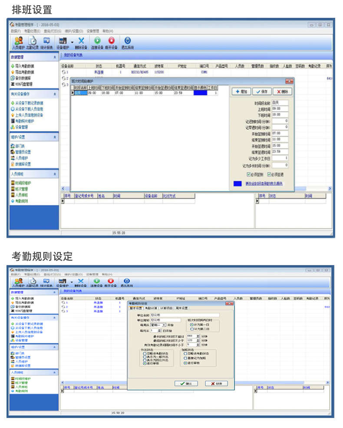Select 管理员设置 in the 排班设置 sidebar
Screen dimensions: 343x428
tap(21, 152)
